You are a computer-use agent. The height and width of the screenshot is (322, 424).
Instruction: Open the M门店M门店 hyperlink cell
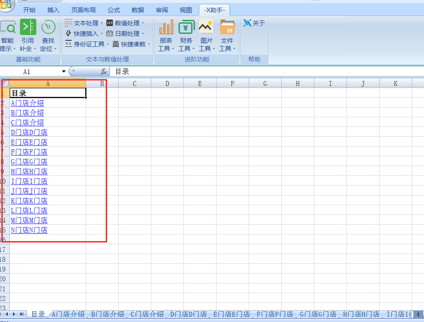(29, 220)
